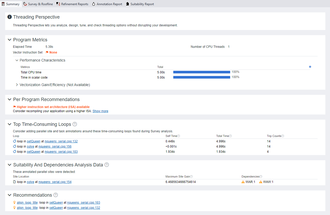Switch to the Survey & Roofline tab

coord(38,4)
